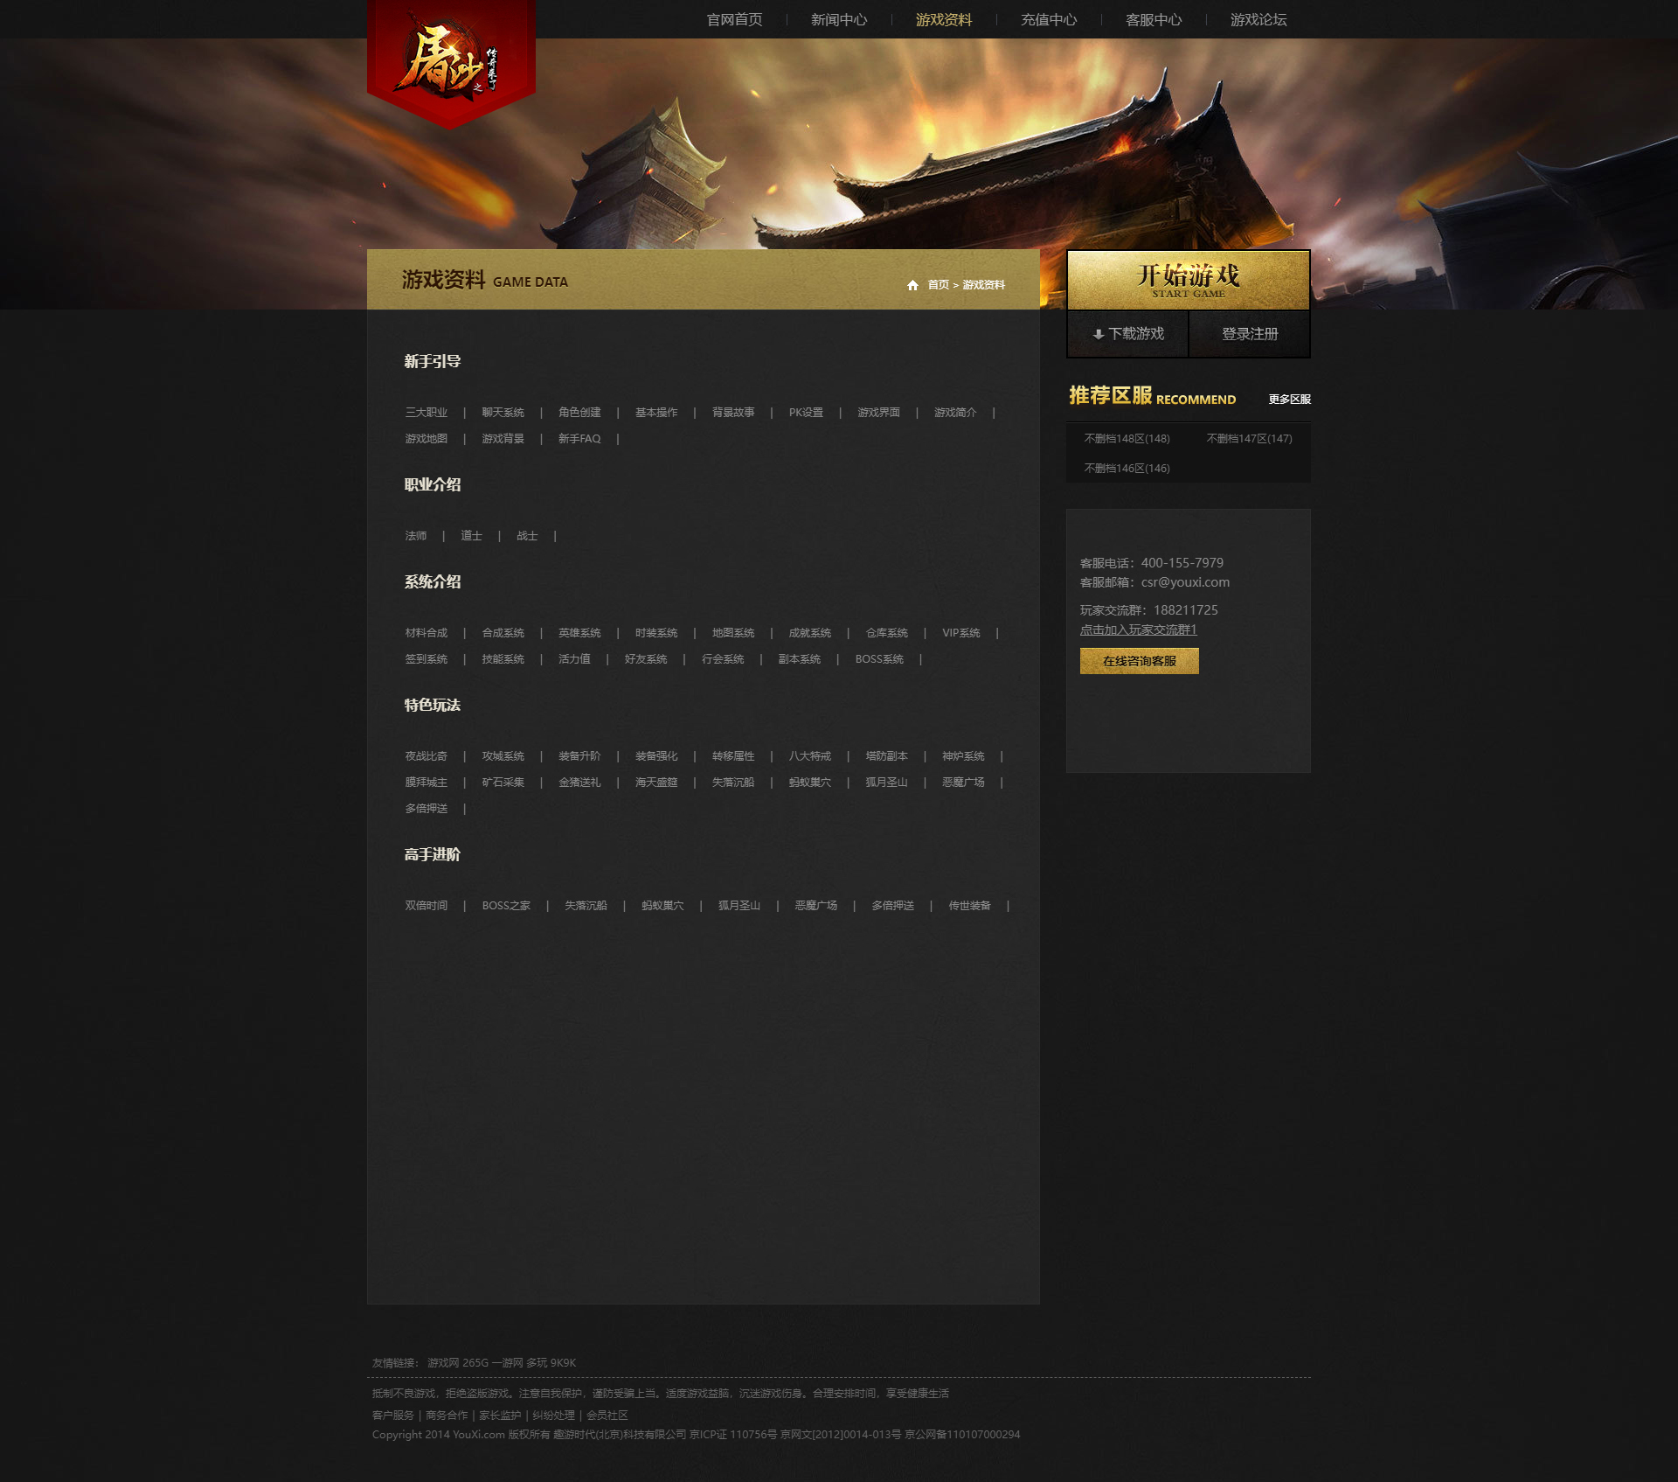Click the red game logo badge
Screen dimensions: 1678x1482
click(451, 63)
